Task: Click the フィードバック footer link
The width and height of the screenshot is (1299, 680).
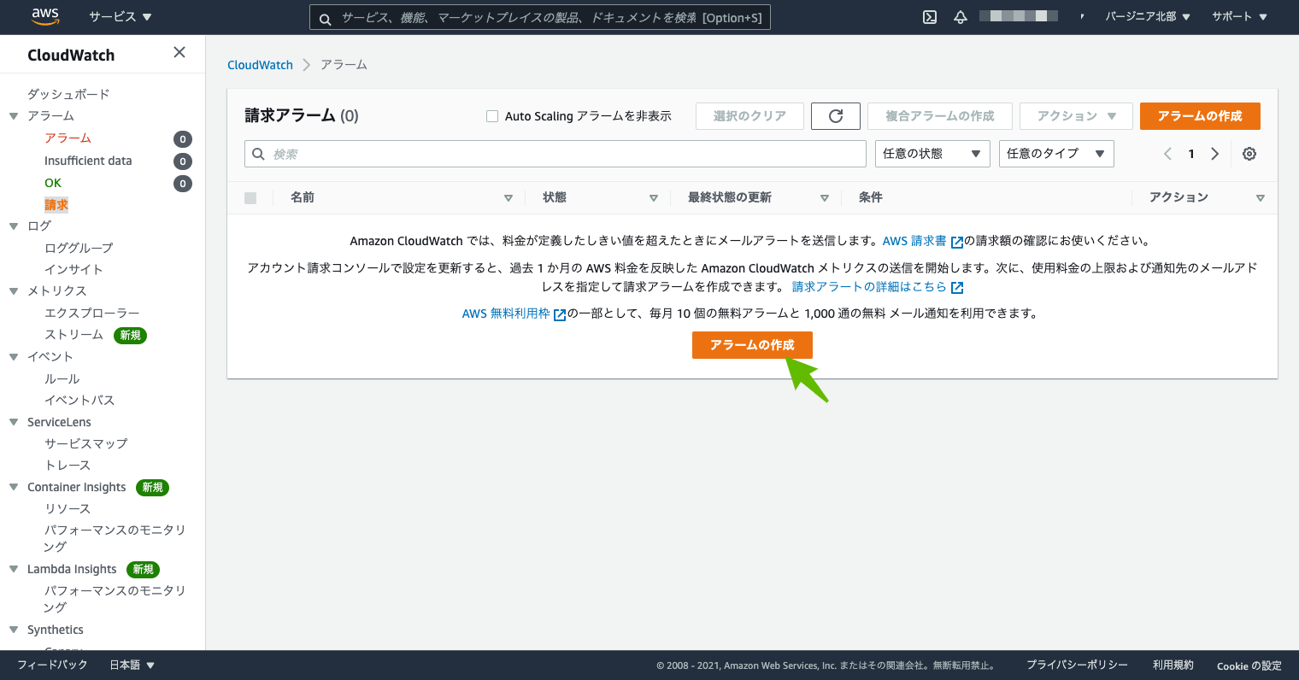Action: tap(52, 665)
